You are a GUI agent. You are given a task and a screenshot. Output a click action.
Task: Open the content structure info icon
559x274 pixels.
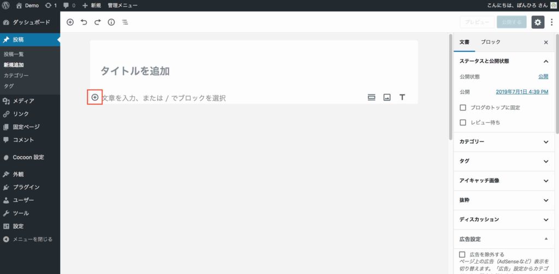111,22
